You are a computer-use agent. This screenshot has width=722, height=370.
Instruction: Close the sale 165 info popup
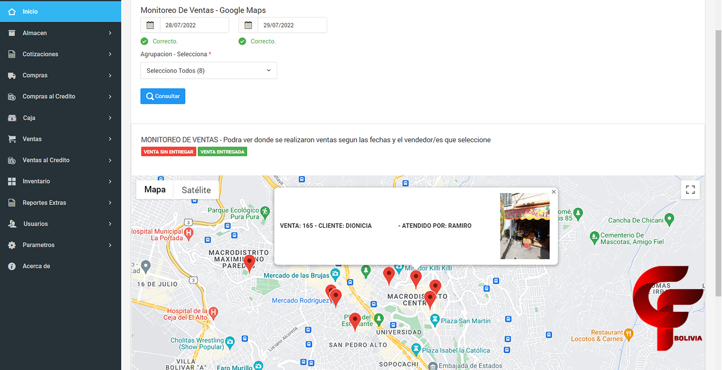coord(553,192)
